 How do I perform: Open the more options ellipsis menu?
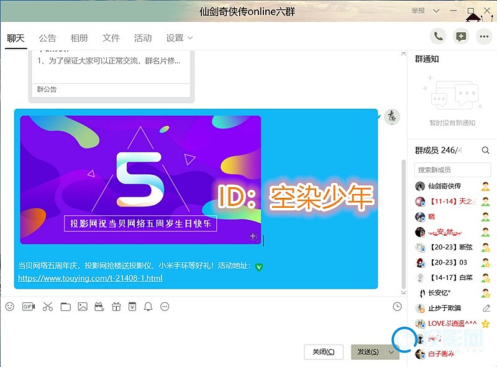484,37
